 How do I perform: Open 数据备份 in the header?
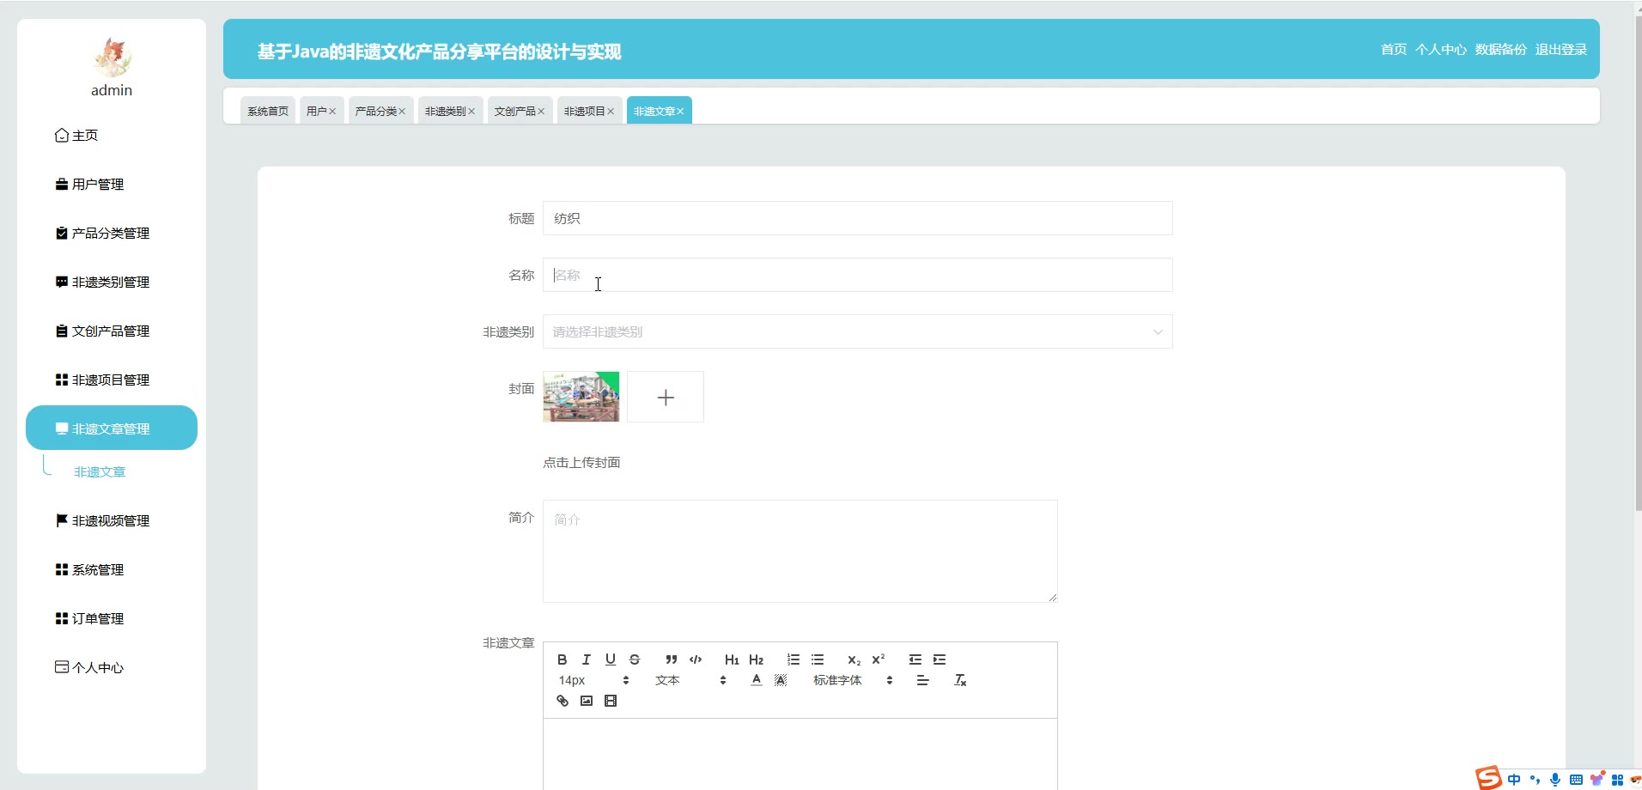pos(1501,49)
